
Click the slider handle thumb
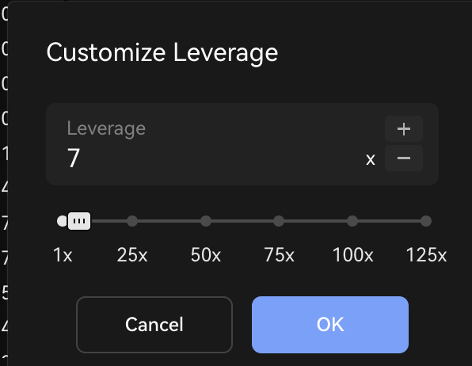[79, 221]
